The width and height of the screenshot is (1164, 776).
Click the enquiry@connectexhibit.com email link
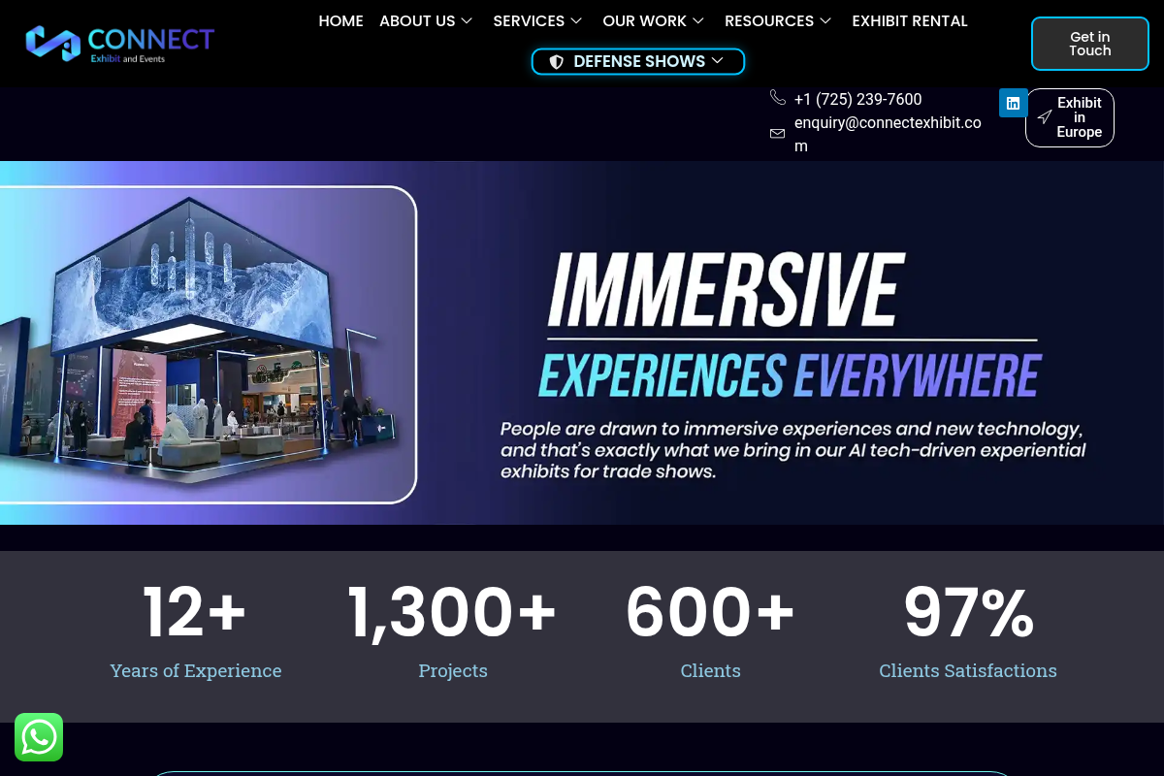click(887, 134)
